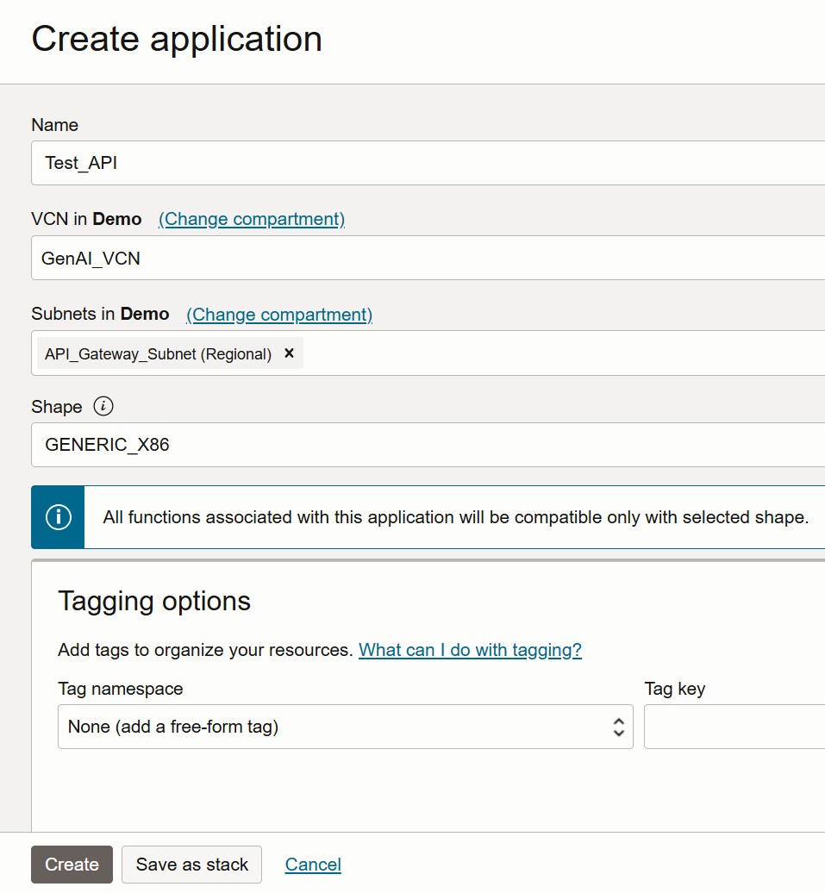Click the shape compatibility notice text
The height and width of the screenshot is (893, 825).
pyautogui.click(x=455, y=517)
